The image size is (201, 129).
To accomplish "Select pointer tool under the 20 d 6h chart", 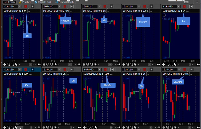I will click(x=175, y=64).
